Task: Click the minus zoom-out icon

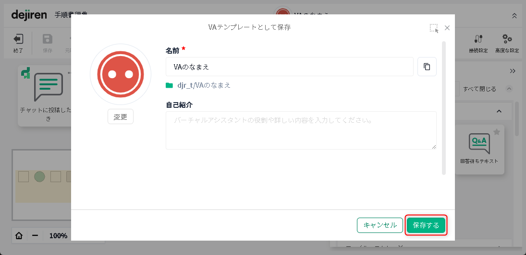Action: pyautogui.click(x=35, y=235)
